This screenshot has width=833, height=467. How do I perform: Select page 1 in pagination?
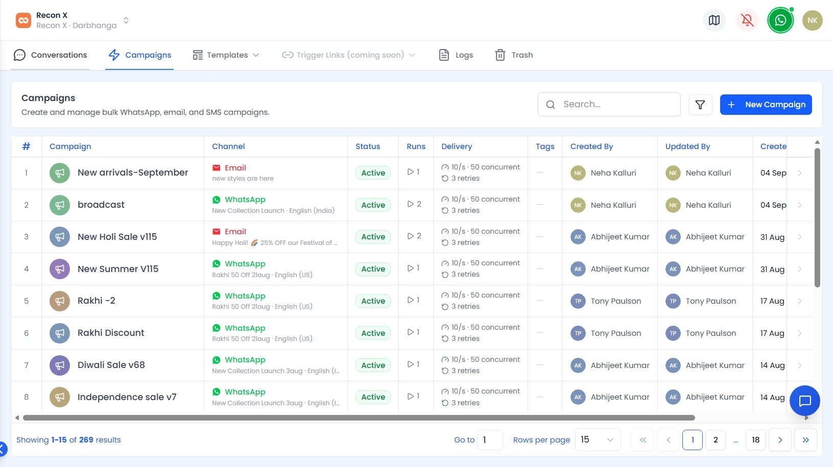[x=693, y=440]
